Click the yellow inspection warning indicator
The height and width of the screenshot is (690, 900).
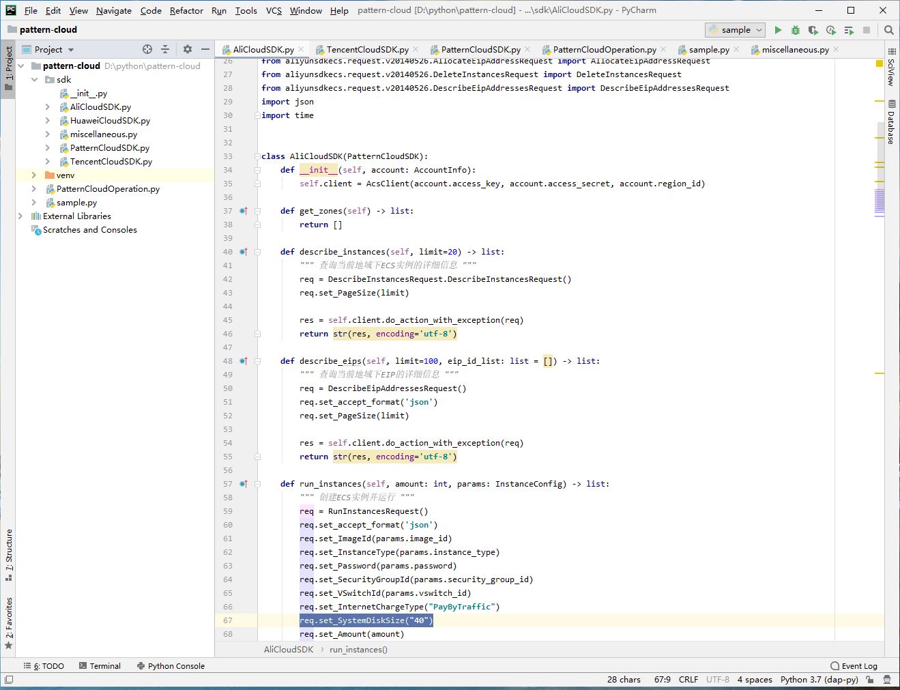pyautogui.click(x=879, y=63)
